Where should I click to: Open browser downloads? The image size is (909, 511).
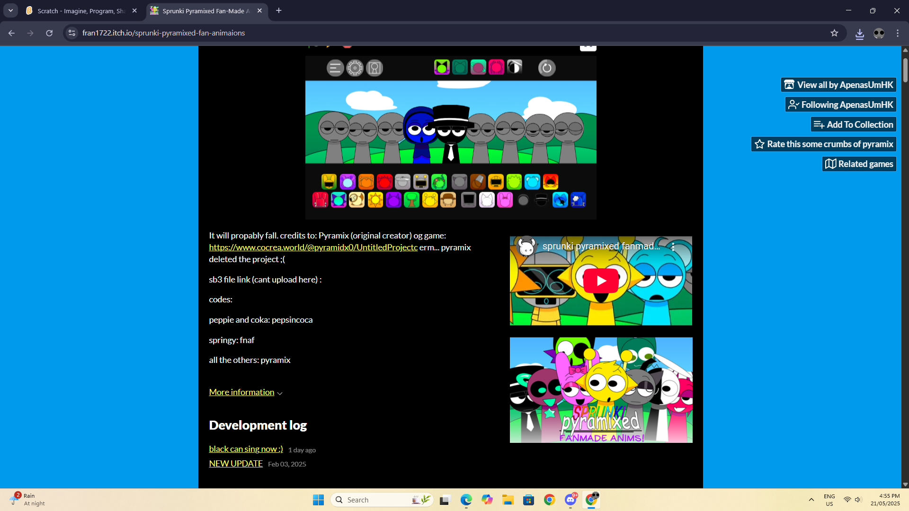coord(860,33)
